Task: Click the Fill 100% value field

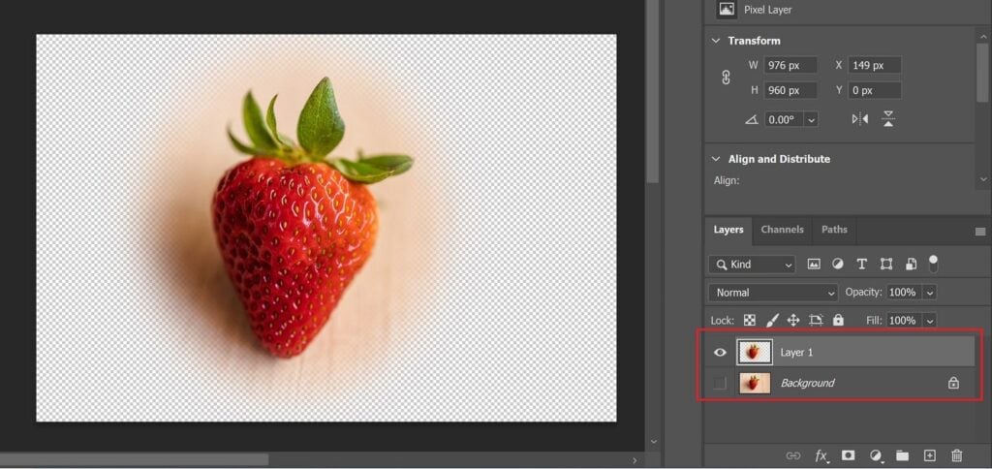Action: pos(904,321)
